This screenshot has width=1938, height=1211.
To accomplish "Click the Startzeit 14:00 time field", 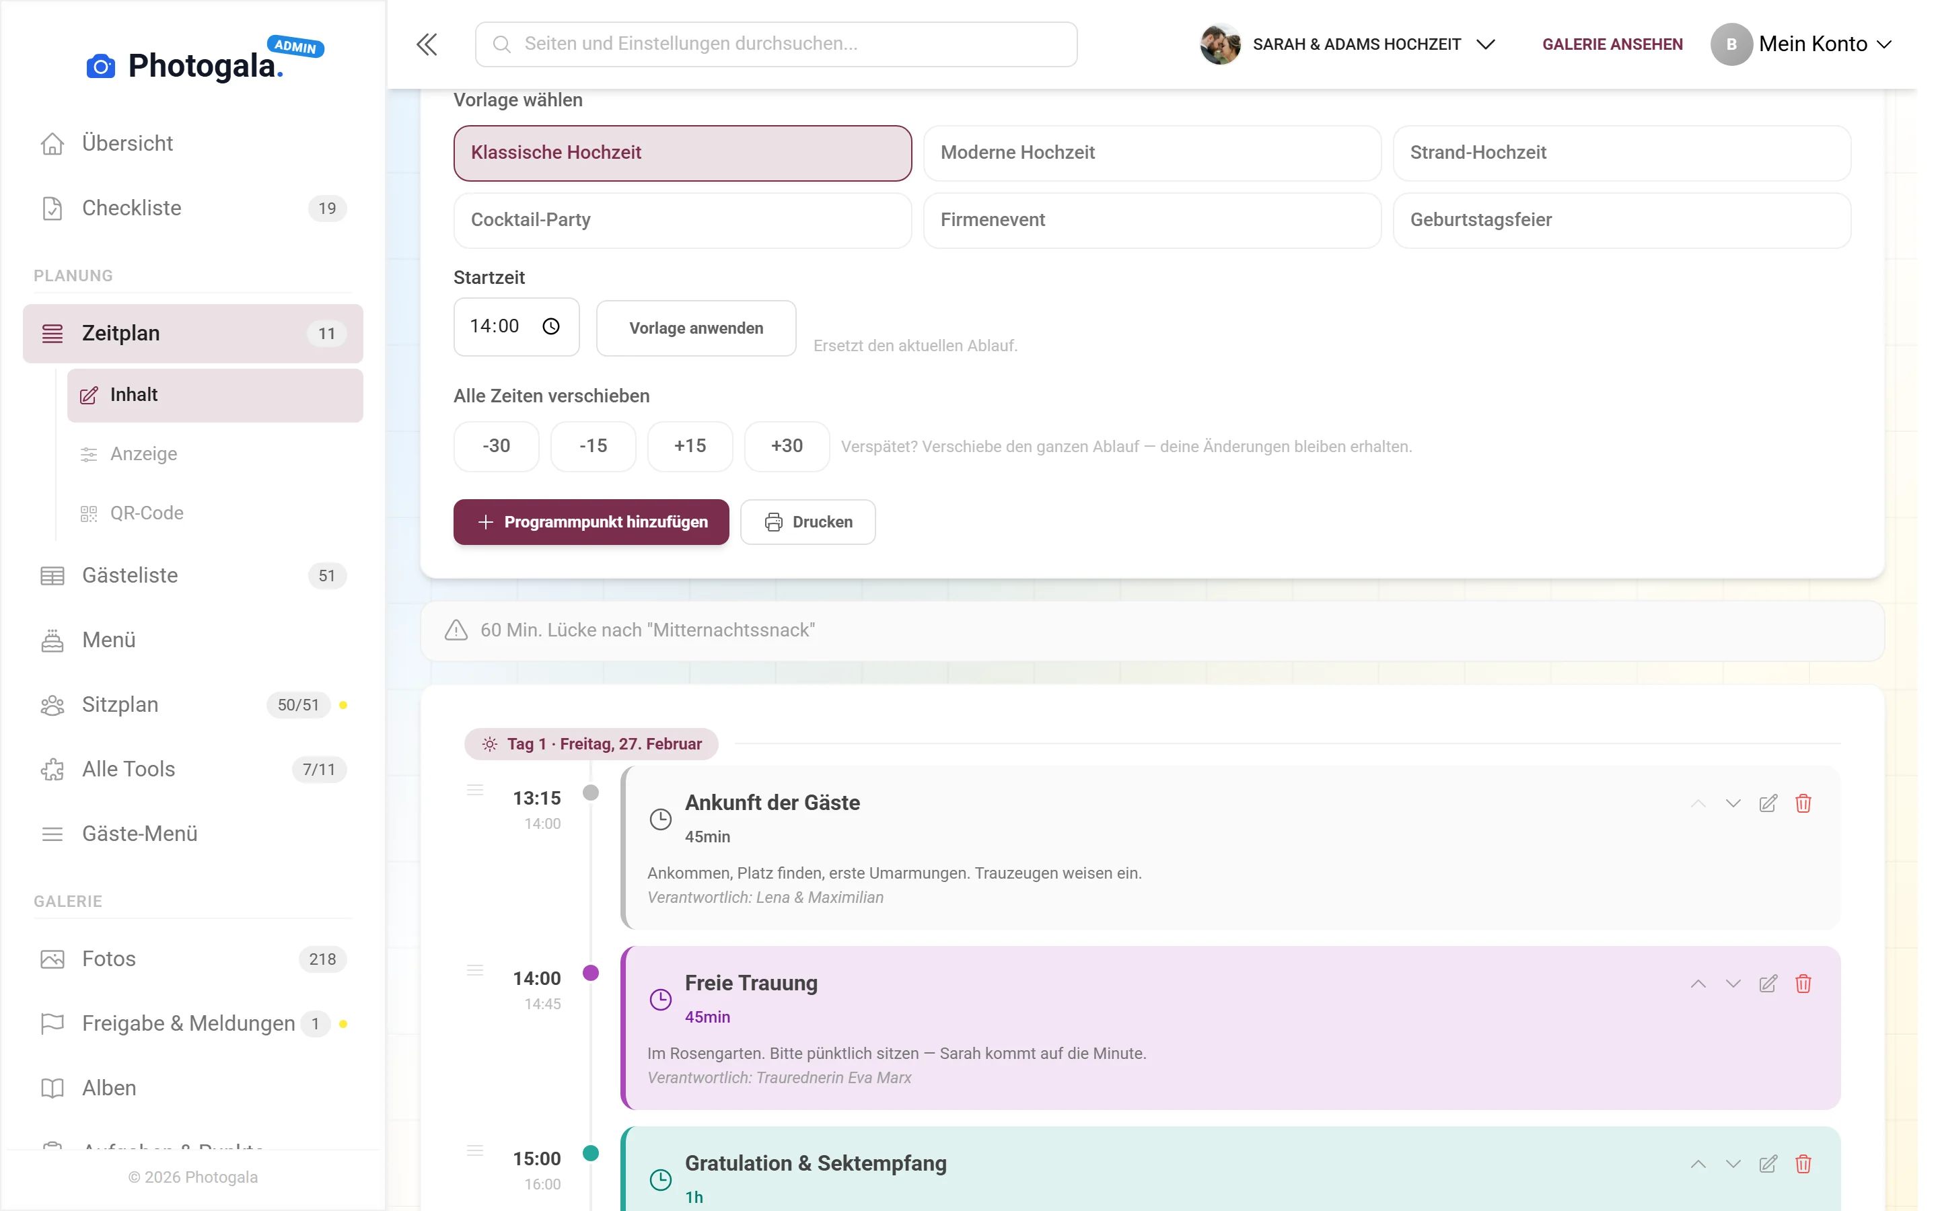I will (x=517, y=327).
